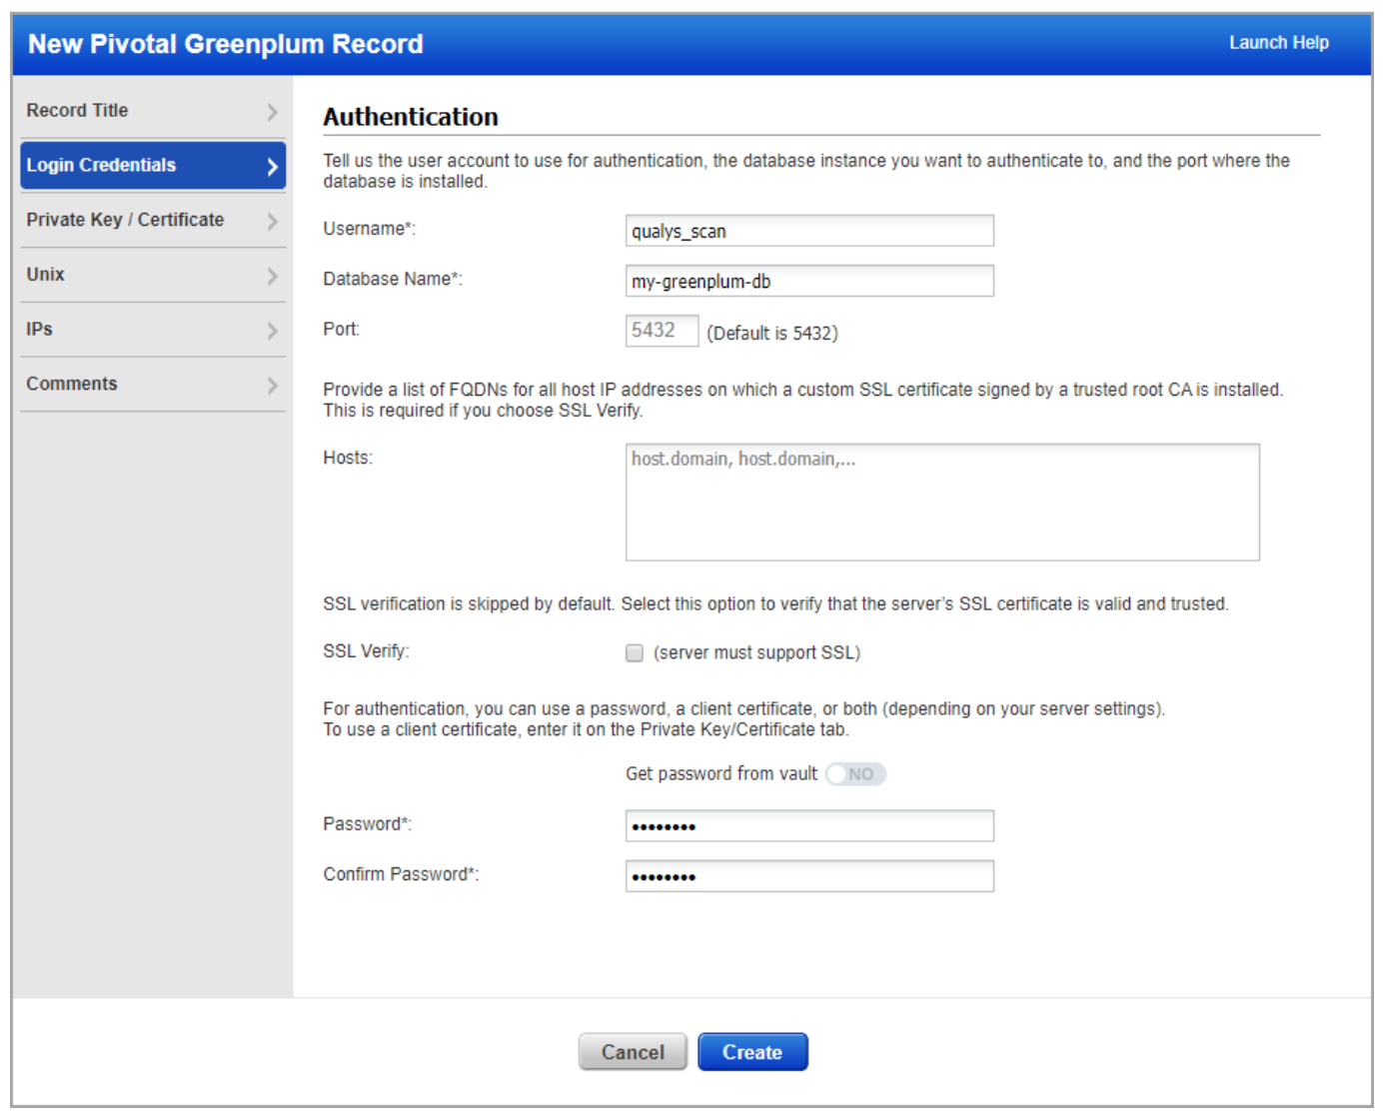Click the Launch Help link
This screenshot has height=1119, width=1385.
point(1278,43)
